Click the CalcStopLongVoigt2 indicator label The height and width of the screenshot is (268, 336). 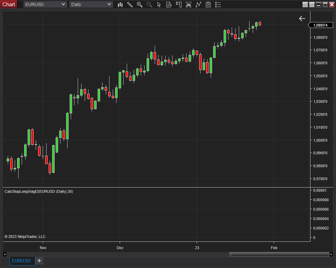39,191
